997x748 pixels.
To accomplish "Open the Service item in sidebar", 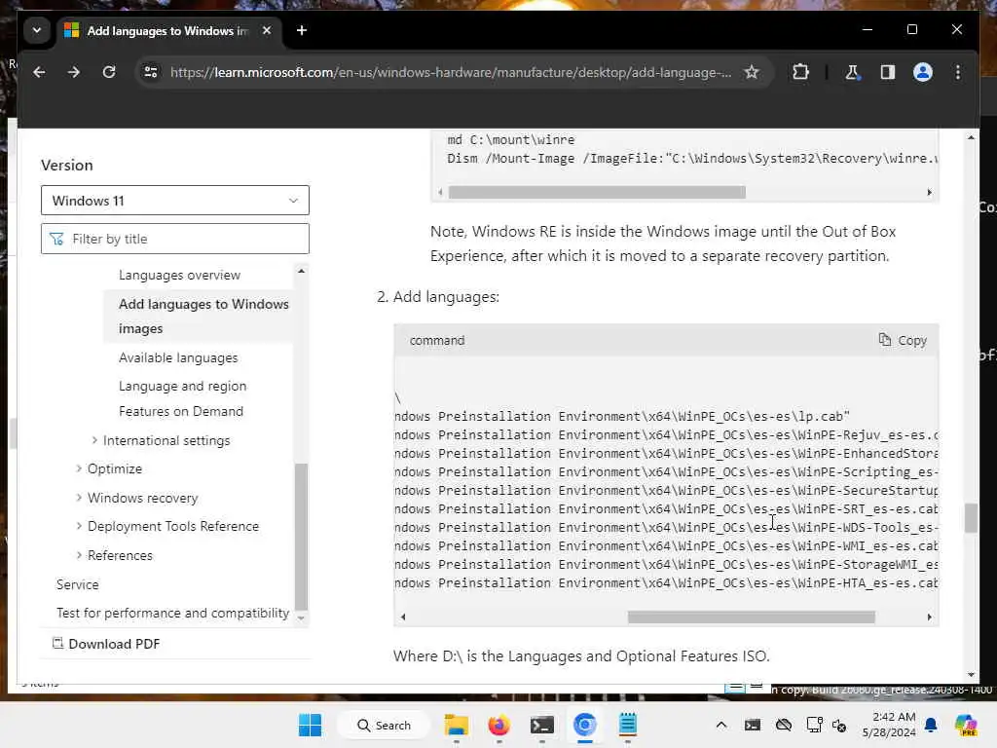I will coord(78,584).
